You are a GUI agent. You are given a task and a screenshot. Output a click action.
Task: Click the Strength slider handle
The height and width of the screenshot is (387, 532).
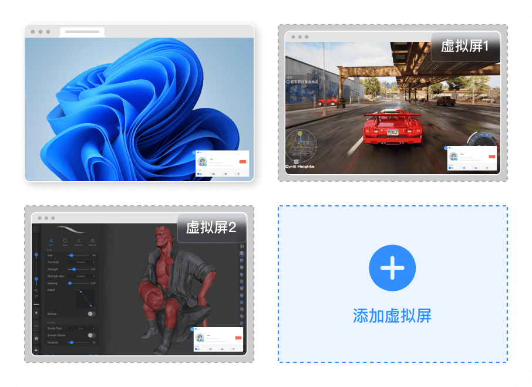point(73,269)
